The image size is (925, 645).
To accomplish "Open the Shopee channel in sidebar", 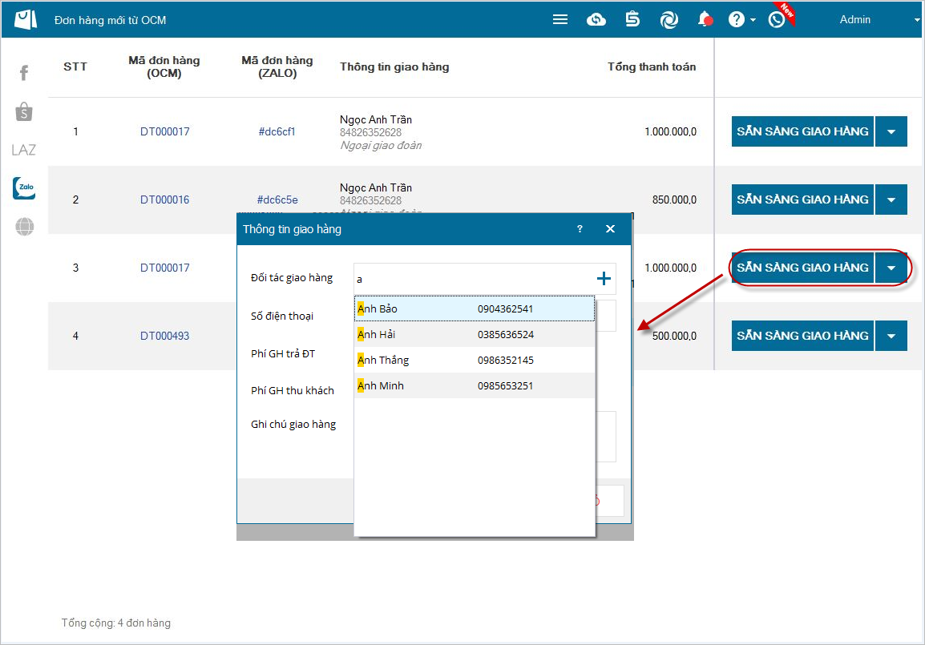I will click(x=24, y=112).
